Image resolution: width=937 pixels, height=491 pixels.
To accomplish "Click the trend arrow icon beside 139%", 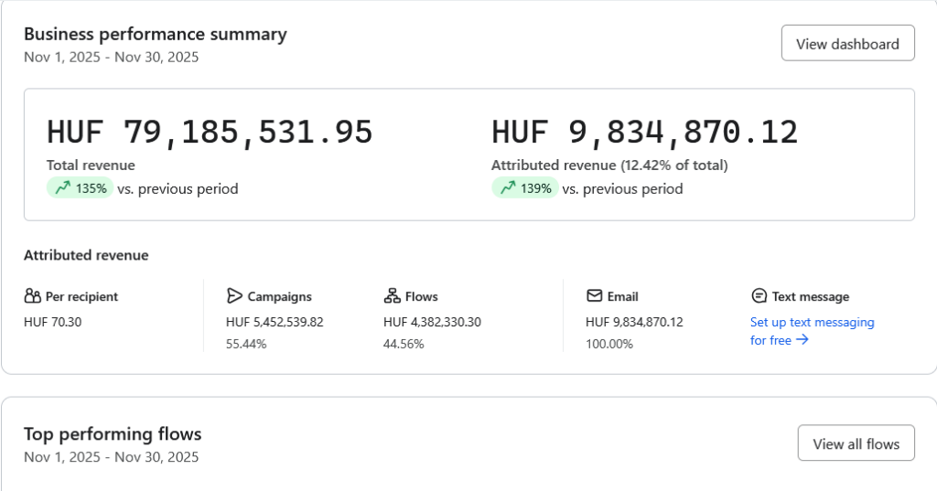I will pyautogui.click(x=507, y=189).
